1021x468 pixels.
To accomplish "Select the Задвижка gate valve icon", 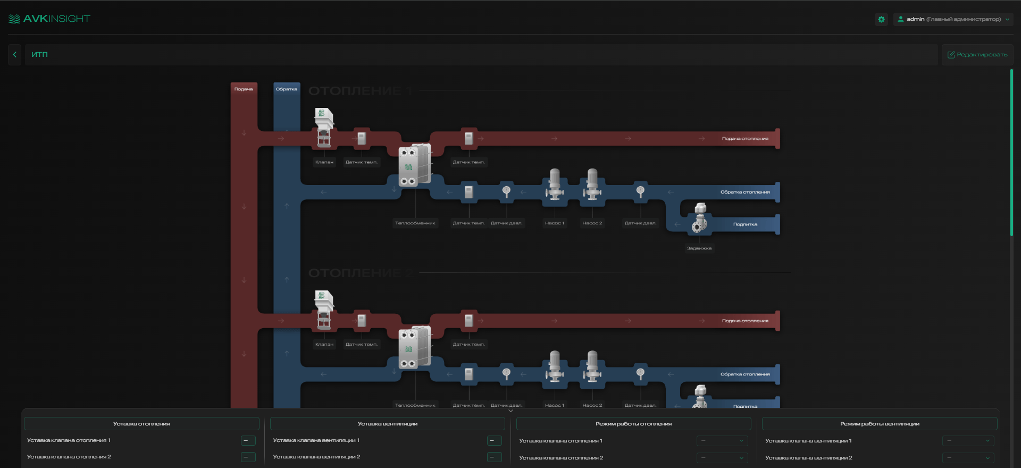I will coord(700,218).
